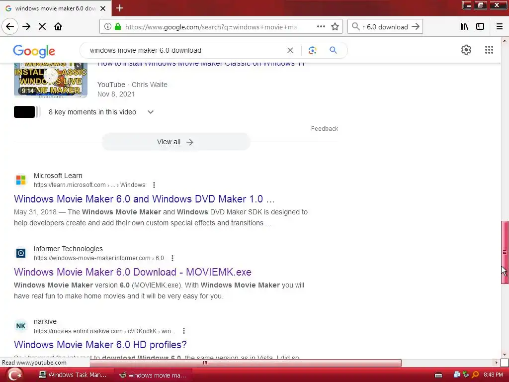Open How to install Windows Movie Maker Classic link
The height and width of the screenshot is (382, 509).
(201, 64)
